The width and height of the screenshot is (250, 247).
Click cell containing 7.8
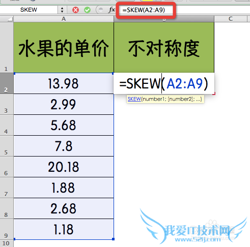click(64, 146)
